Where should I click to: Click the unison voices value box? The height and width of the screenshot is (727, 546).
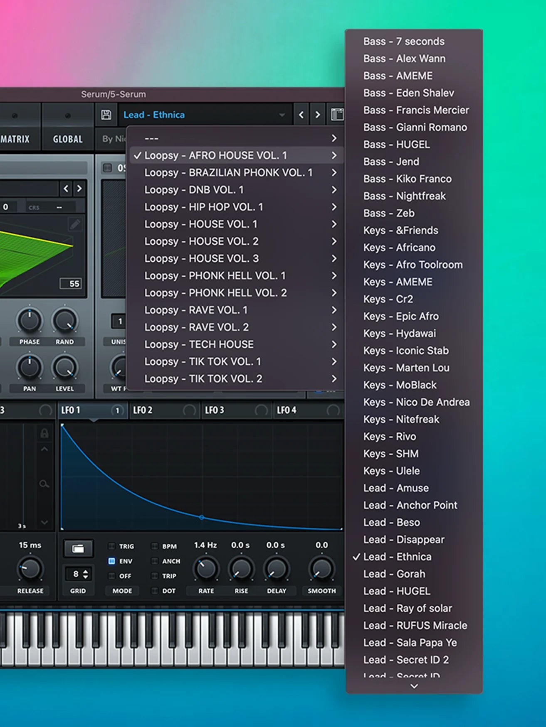119,321
